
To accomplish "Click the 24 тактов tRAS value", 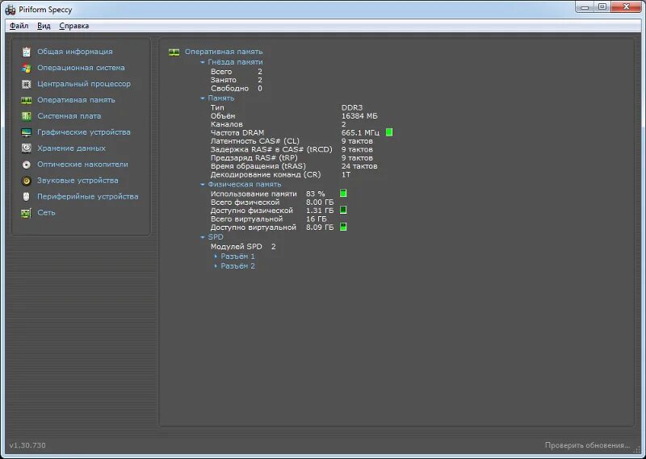I will point(359,166).
